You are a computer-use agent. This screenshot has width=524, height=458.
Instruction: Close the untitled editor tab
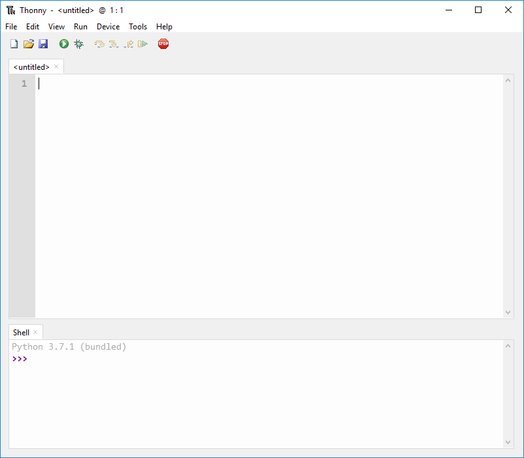click(56, 66)
